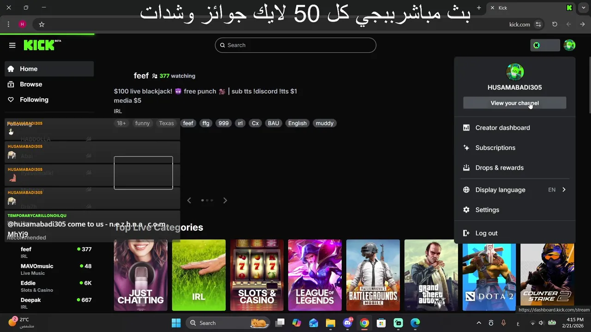591x332 pixels.
Task: Open Microsoft Edge from taskbar
Action: (415, 323)
